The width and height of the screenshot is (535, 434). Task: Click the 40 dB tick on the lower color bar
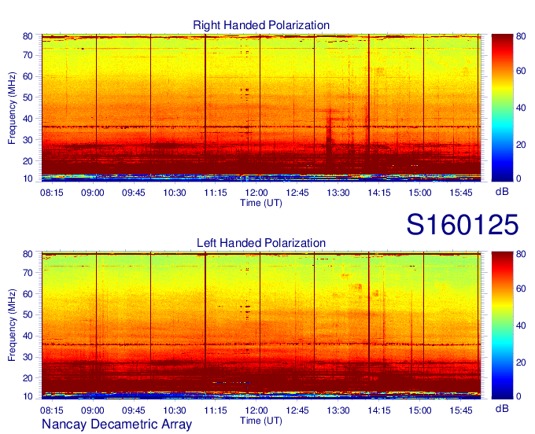(x=521, y=325)
